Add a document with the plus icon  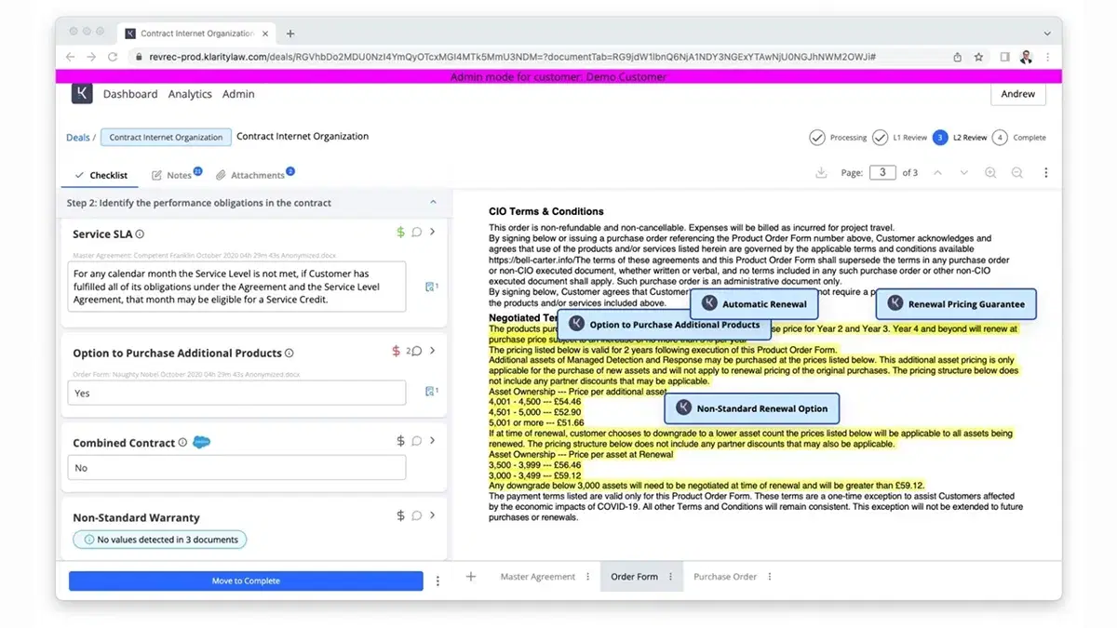tap(471, 576)
